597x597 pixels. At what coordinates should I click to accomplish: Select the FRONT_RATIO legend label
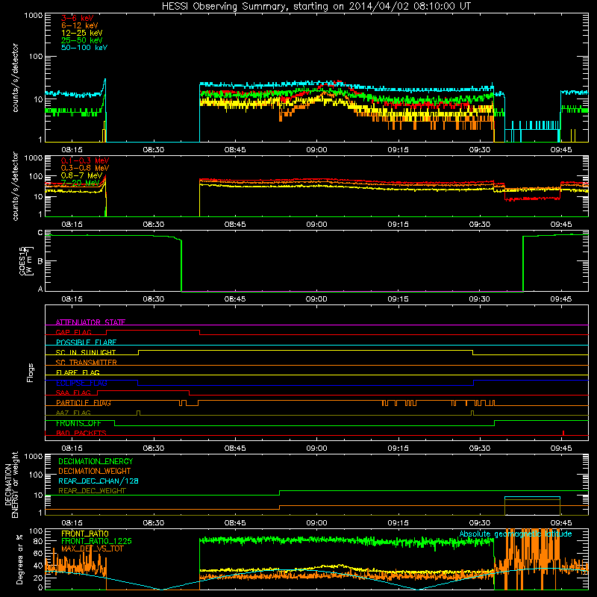85,534
